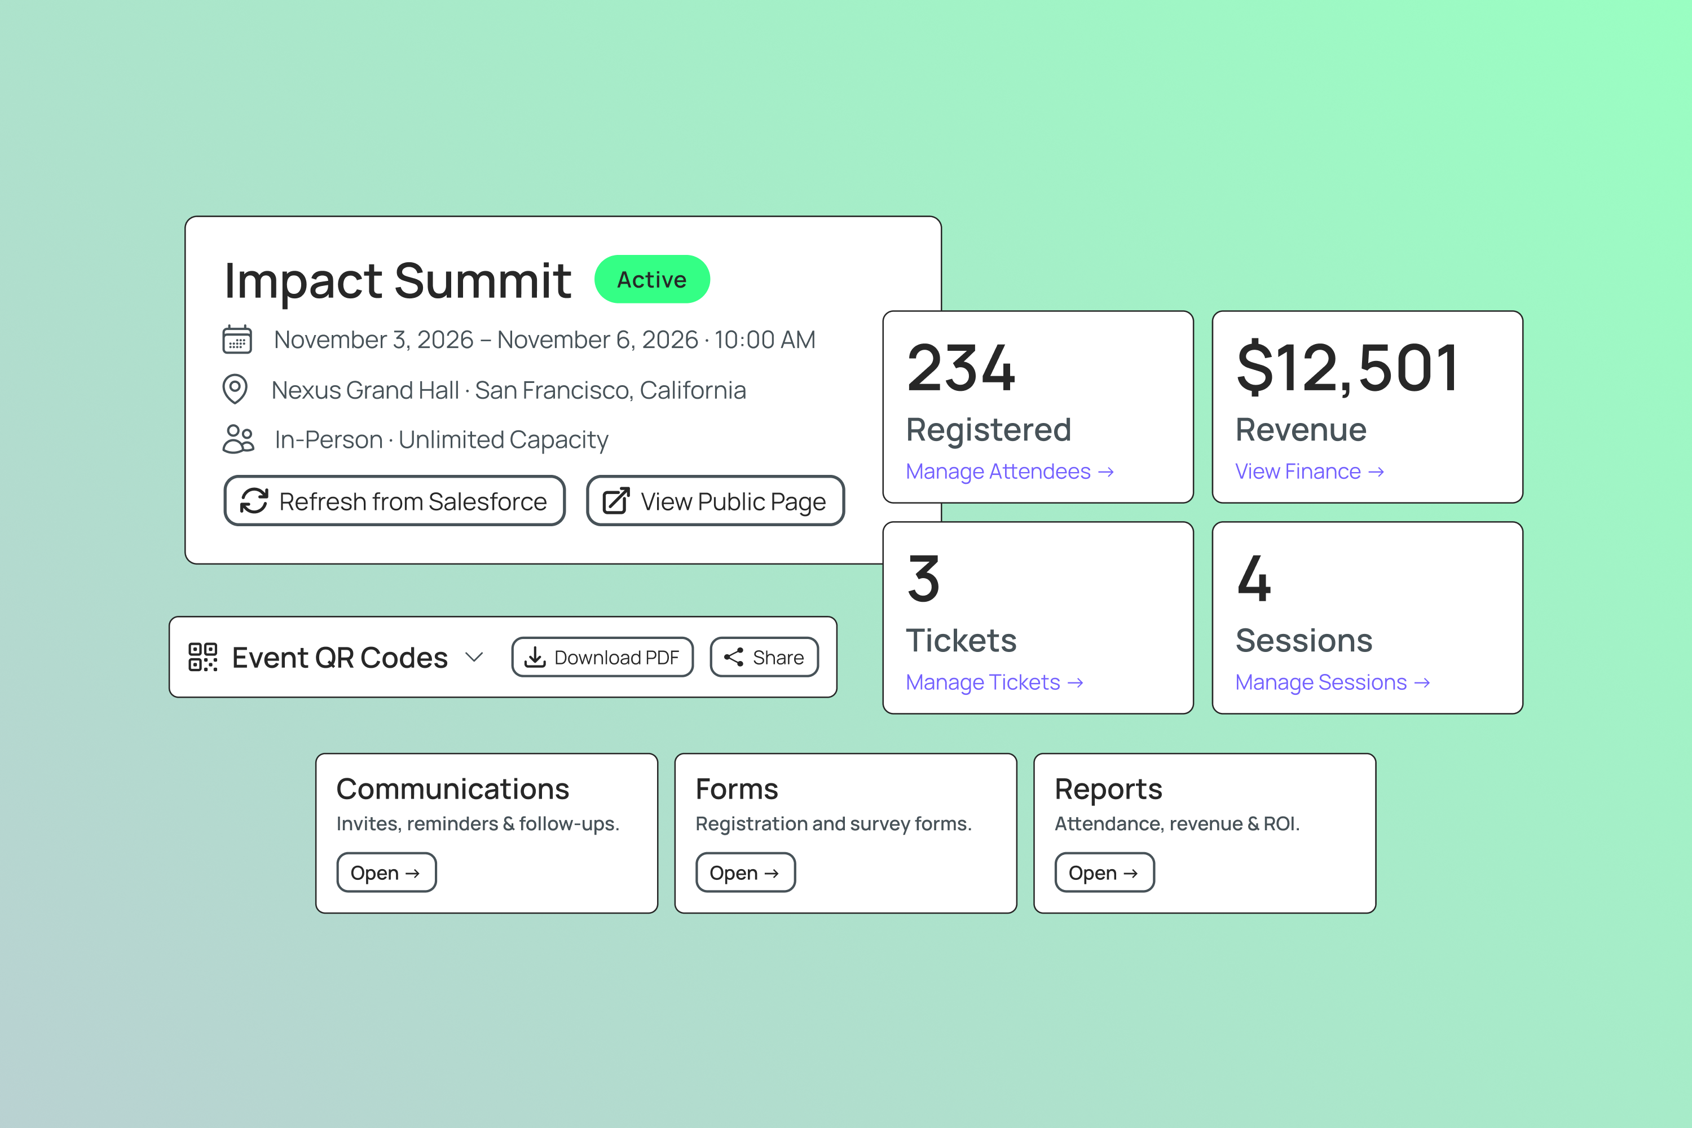This screenshot has height=1128, width=1692.
Task: Share the event QR codes
Action: pos(764,657)
